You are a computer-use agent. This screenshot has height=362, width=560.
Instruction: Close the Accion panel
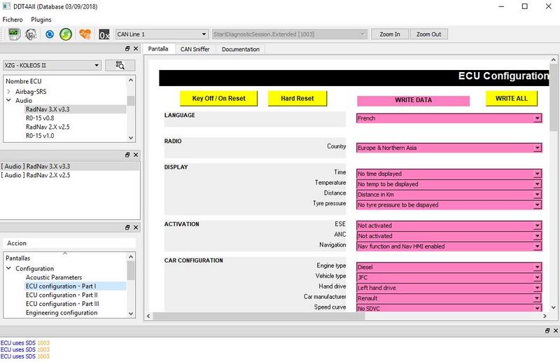(136, 228)
